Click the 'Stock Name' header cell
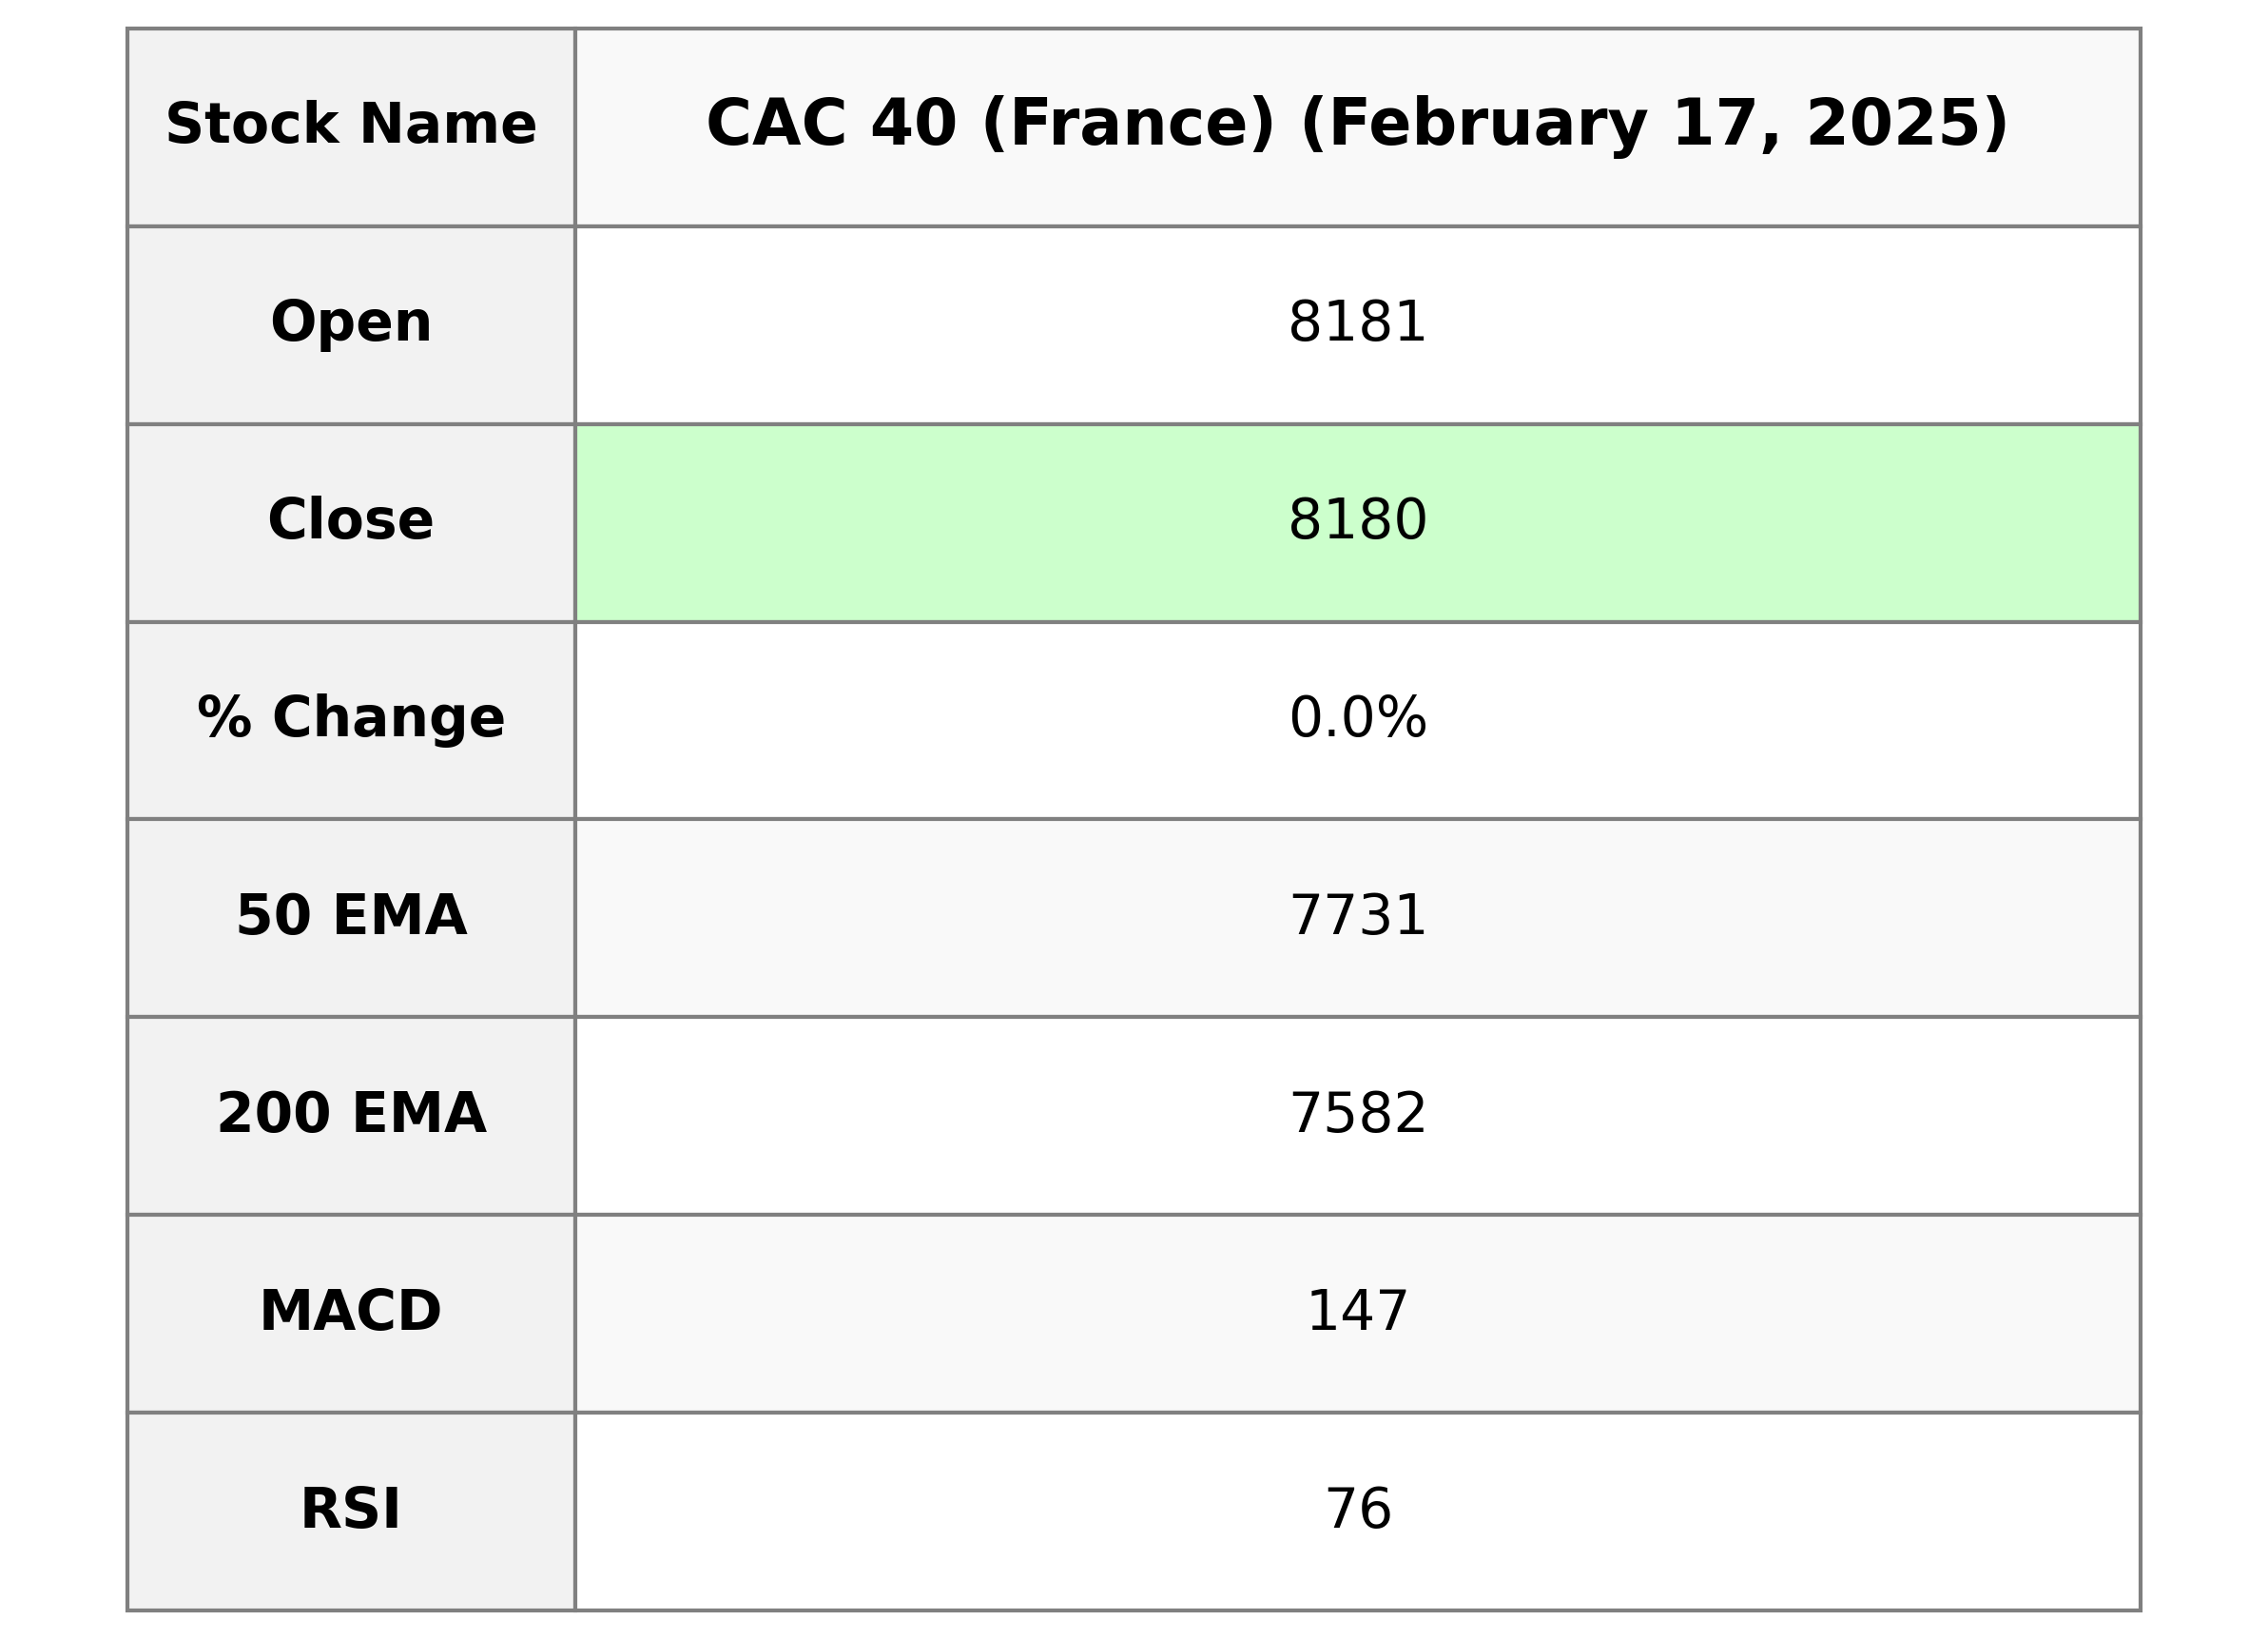This screenshot has width=2268, height=1639. click(351, 125)
